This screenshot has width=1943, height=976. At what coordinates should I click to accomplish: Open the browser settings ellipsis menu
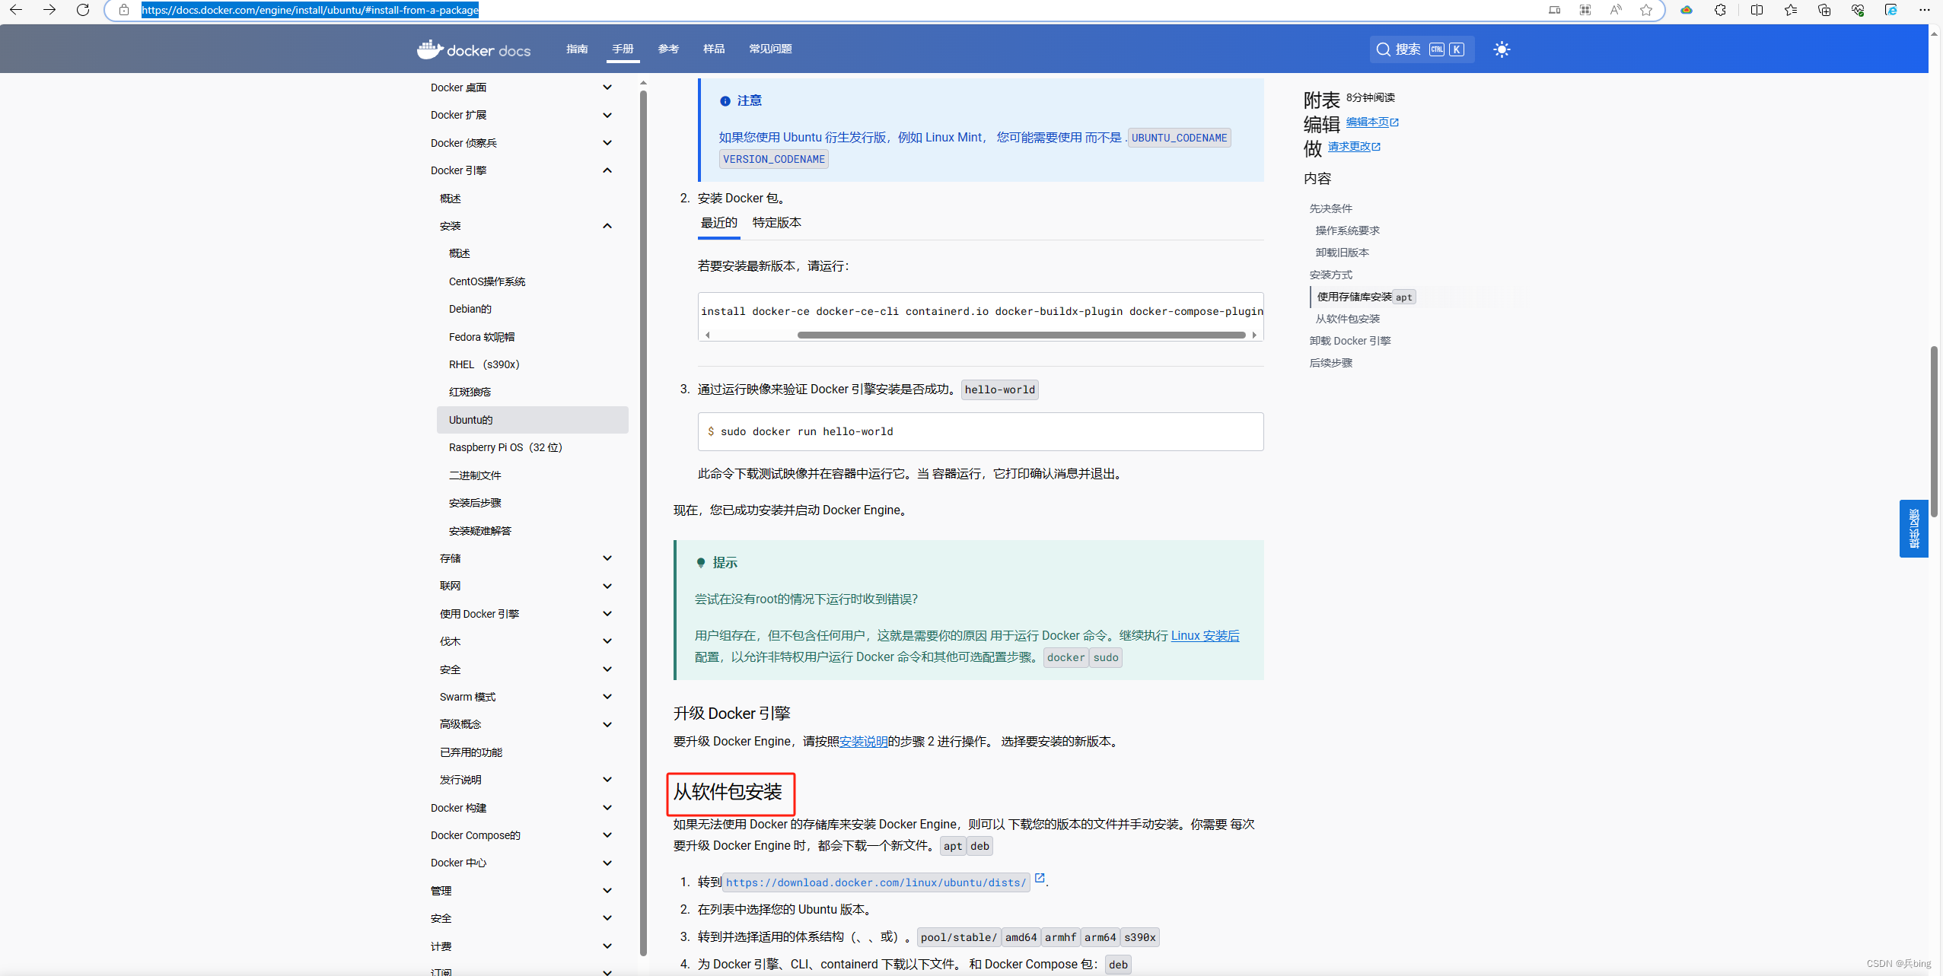coord(1925,10)
